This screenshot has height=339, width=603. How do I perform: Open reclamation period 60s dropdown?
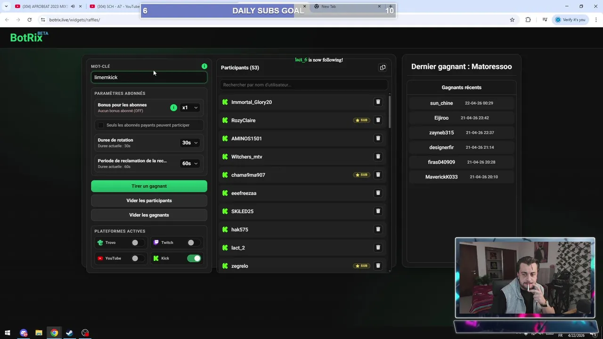[x=190, y=163]
